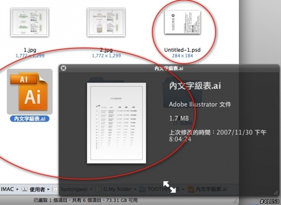Click liumingwei in the path bar
Viewport: 281px width, 205px height.
(70, 189)
